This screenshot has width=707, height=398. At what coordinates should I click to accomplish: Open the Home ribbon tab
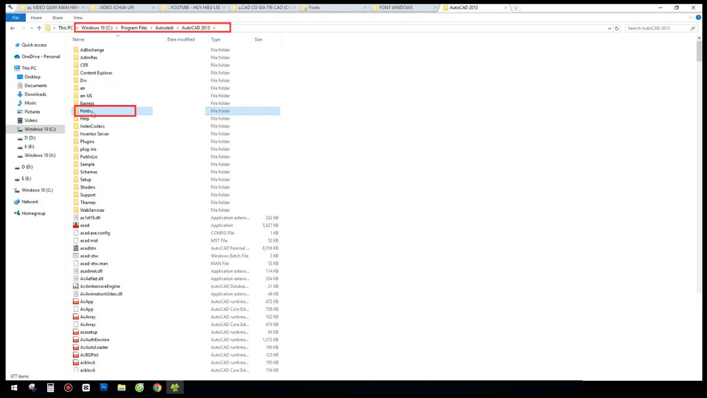36,18
